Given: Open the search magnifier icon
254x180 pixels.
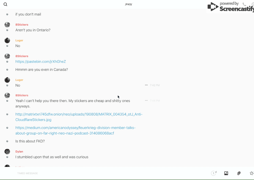Looking at the screenshot, I should [5, 4].
